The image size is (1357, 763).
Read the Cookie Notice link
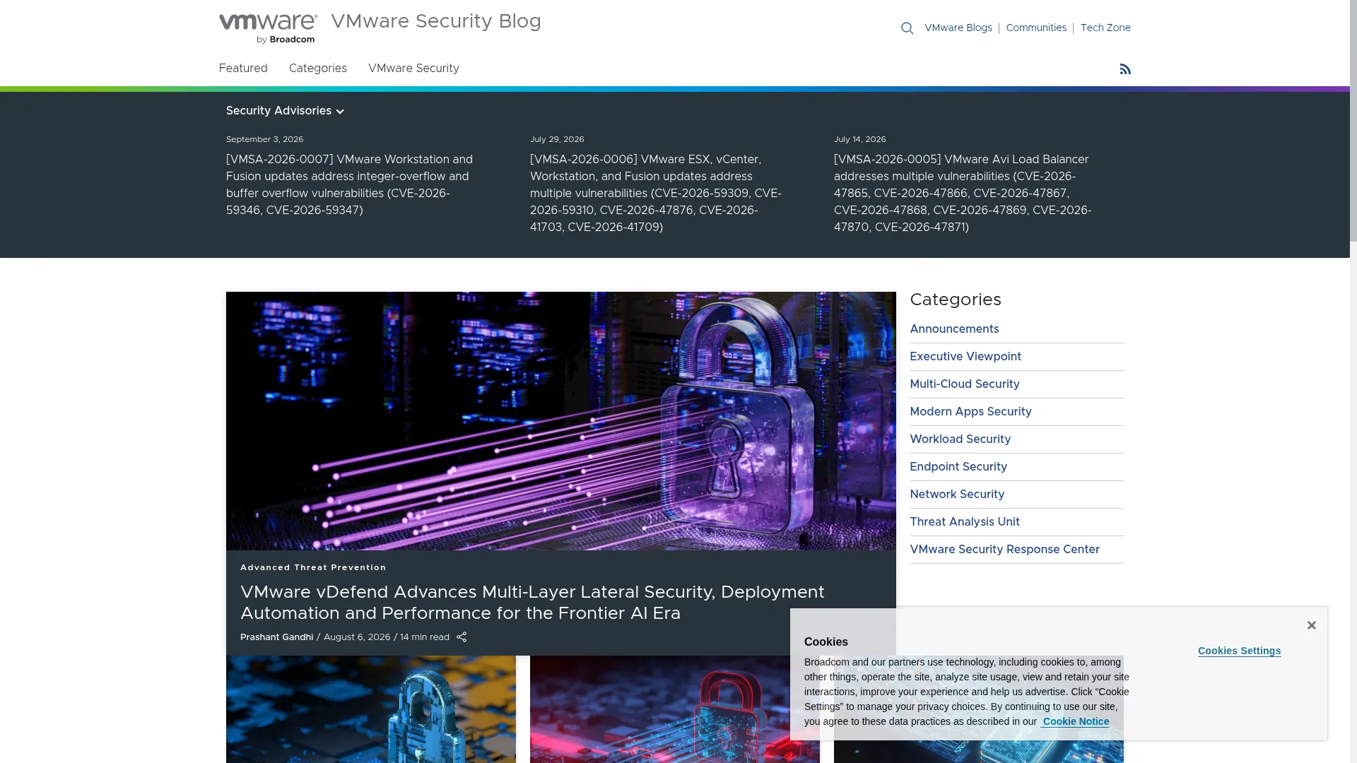[x=1076, y=721]
